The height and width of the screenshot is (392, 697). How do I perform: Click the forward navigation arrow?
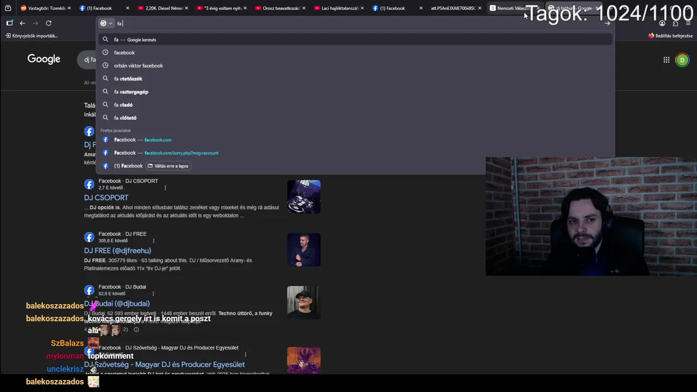35,23
